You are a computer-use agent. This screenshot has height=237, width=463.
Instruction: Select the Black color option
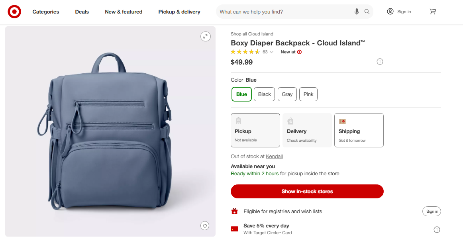tap(264, 94)
